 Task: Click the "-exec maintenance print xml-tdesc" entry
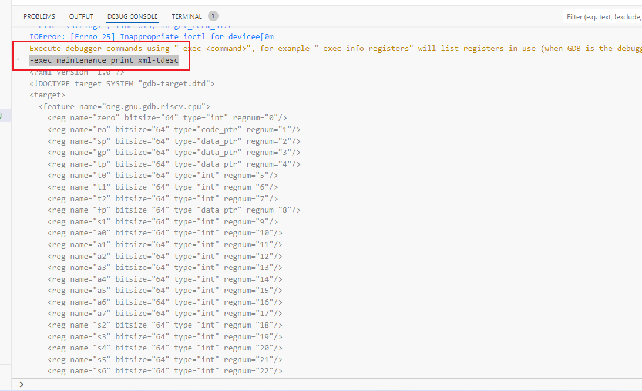click(x=104, y=60)
